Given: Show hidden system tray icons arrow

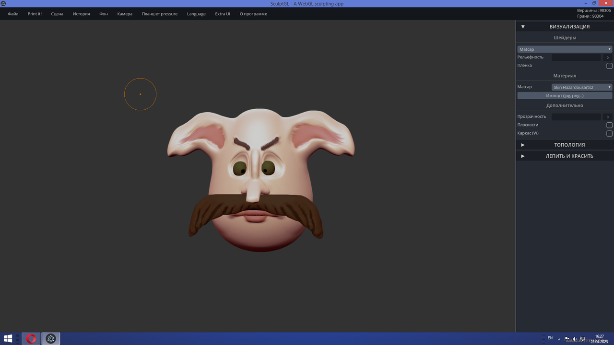Looking at the screenshot, I should pos(559,339).
